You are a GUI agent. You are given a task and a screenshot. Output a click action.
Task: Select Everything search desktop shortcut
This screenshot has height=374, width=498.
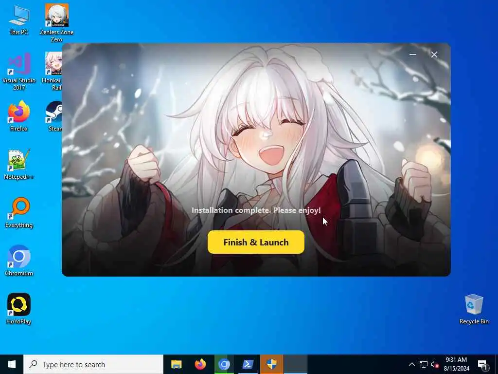click(19, 213)
